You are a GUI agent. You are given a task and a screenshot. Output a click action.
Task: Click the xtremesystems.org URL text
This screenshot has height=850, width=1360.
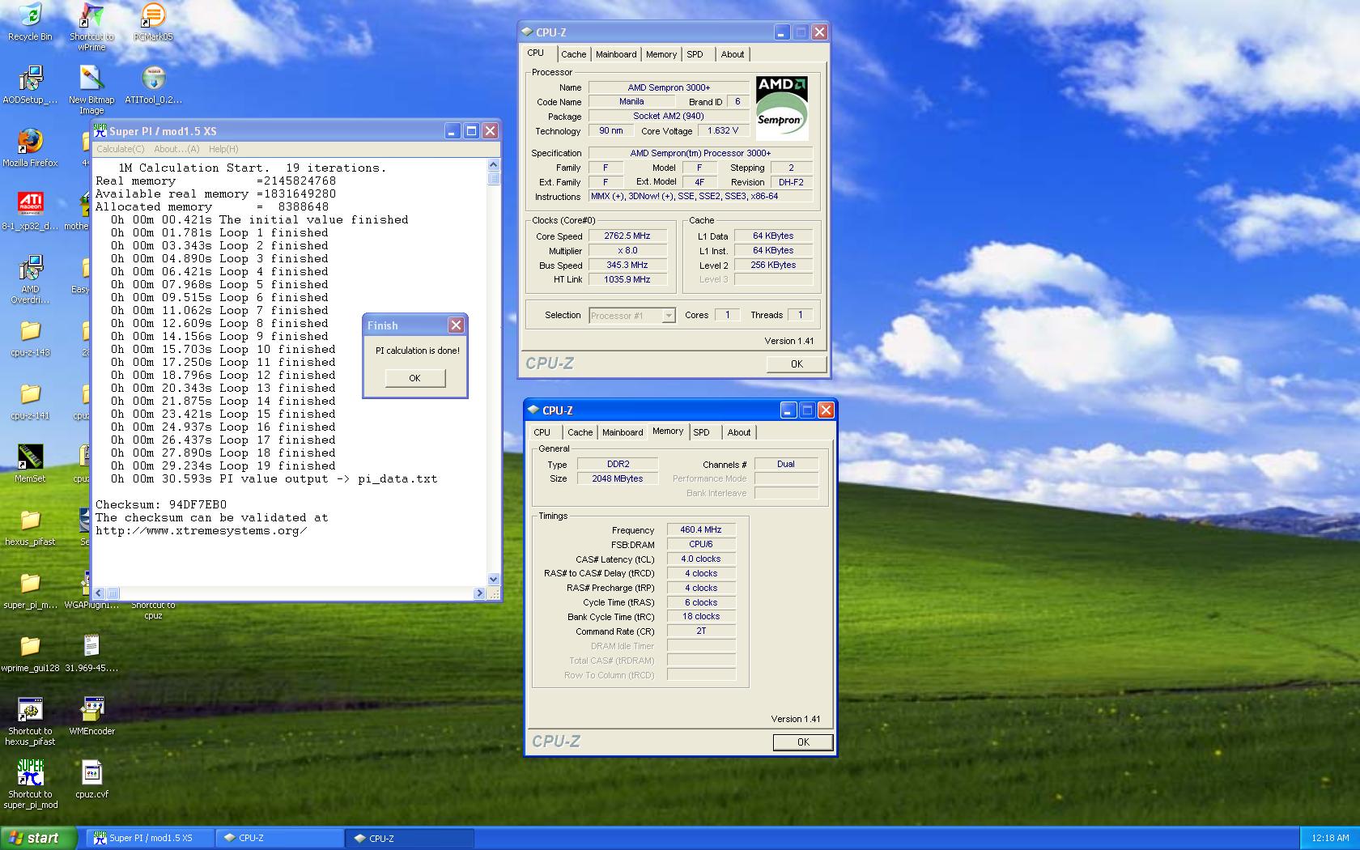[202, 531]
